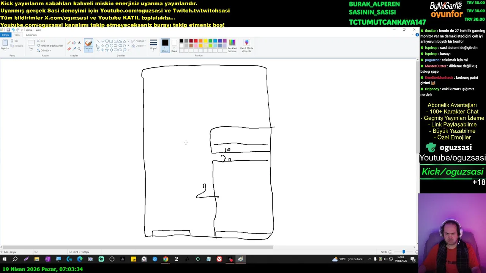
Task: Open Paint 3D ile düzenle
Action: (246, 45)
